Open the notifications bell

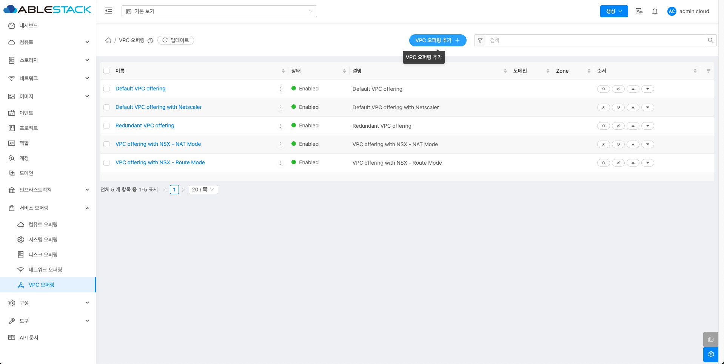coord(655,11)
